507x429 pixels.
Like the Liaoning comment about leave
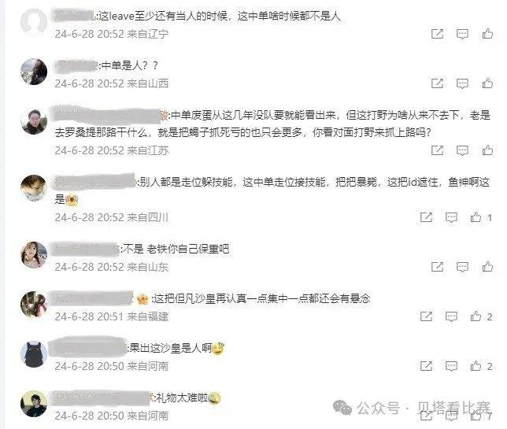click(487, 34)
